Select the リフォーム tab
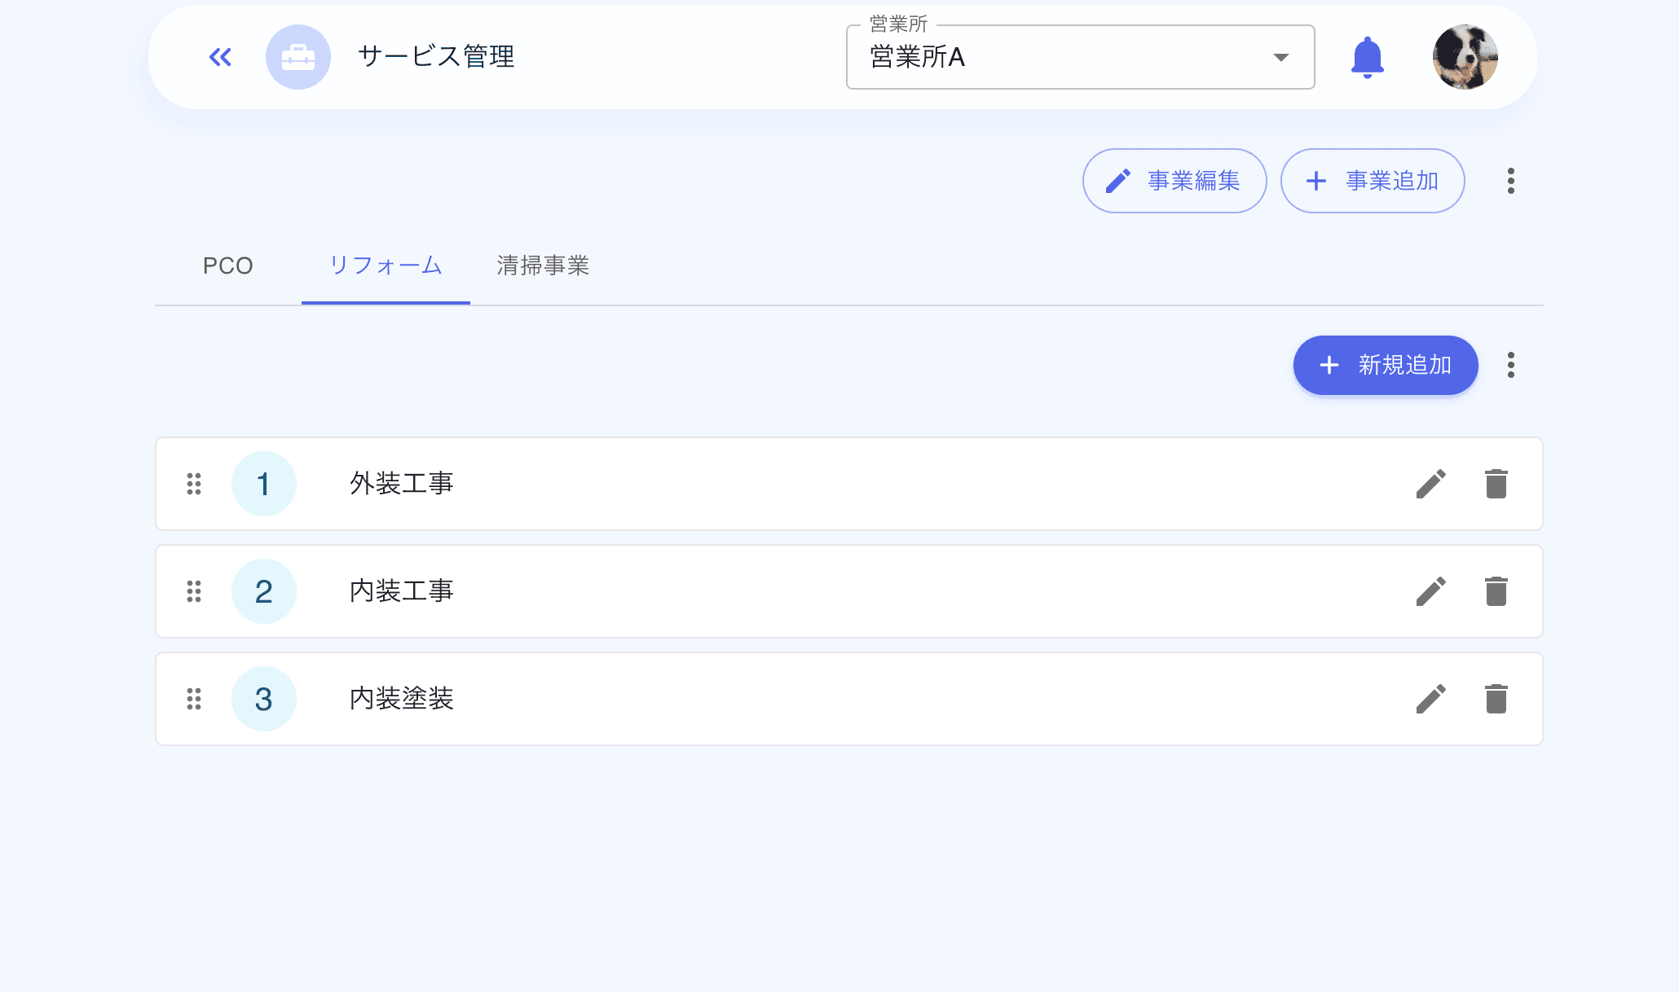This screenshot has height=992, width=1679. [x=386, y=266]
